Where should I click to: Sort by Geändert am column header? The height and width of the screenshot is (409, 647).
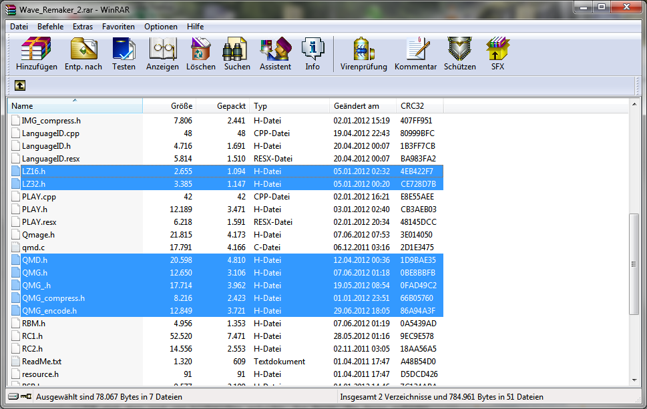363,106
